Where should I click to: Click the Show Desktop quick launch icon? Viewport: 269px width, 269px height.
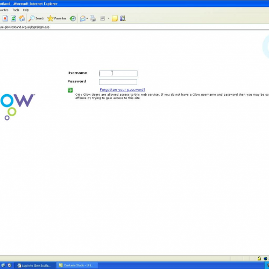pyautogui.click(x=3, y=265)
